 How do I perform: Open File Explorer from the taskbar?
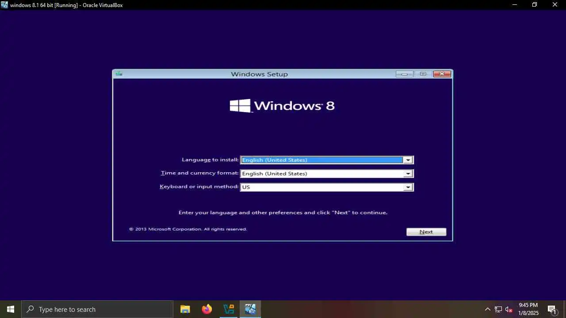point(185,309)
